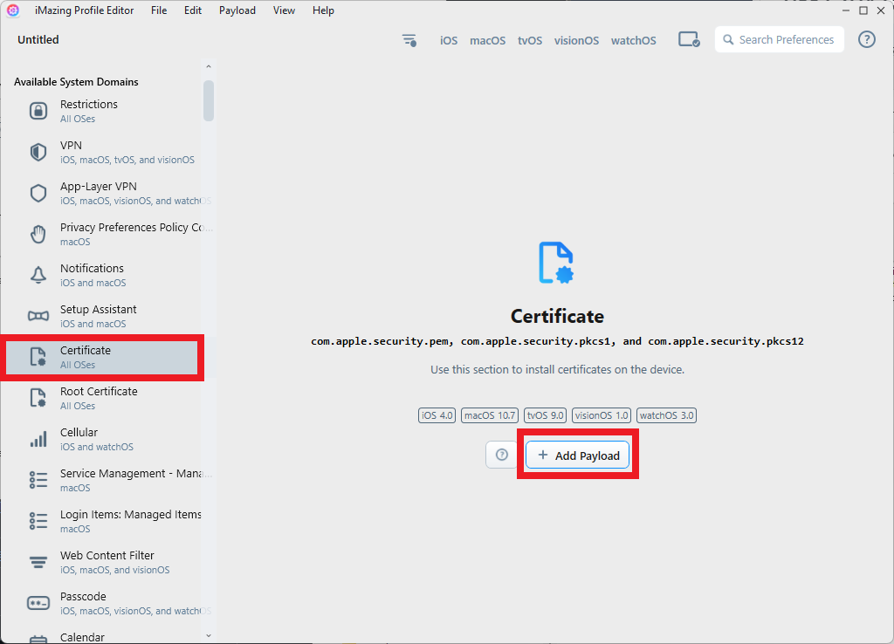Viewport: 894px width, 644px height.
Task: Click the device check icon in toolbar
Action: tap(689, 39)
